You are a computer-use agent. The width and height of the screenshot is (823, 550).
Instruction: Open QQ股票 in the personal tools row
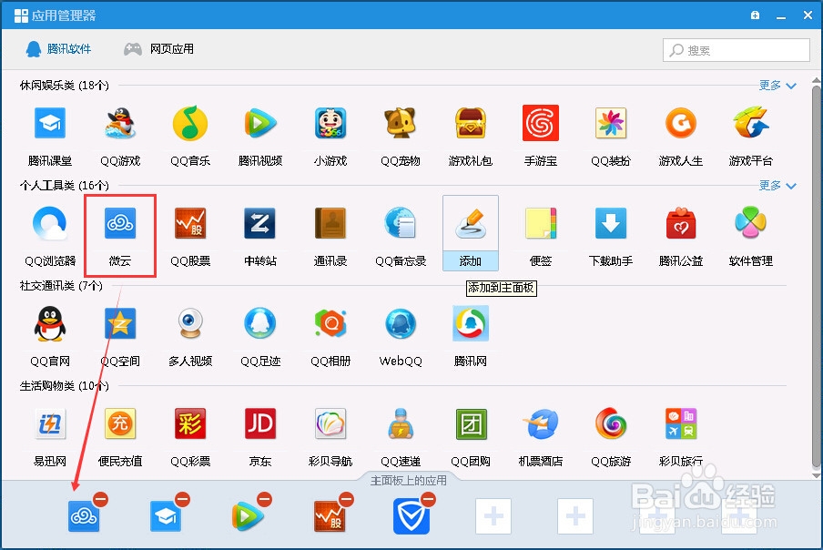coord(190,224)
